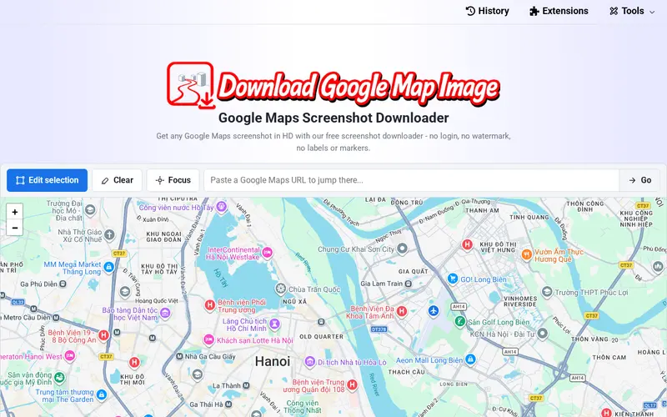The height and width of the screenshot is (417, 667).
Task: Click the Trường THPT Phúc Lợi school marker
Action: click(547, 292)
